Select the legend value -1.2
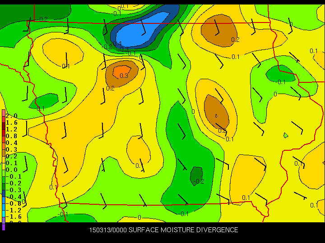Image resolution: width=325 pixels, height=243 pixels. pos(14,210)
